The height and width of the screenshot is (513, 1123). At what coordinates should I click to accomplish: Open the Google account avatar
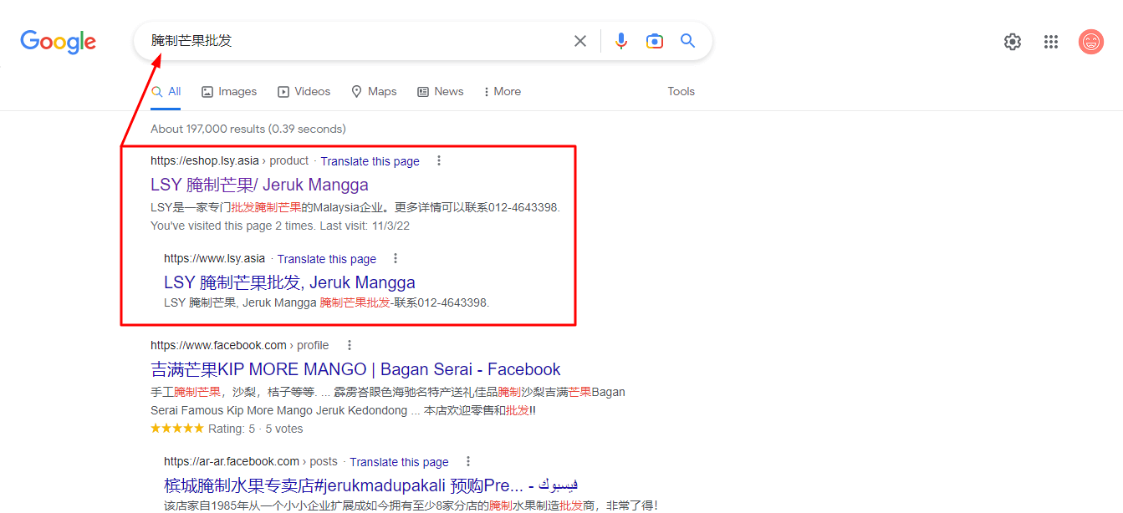coord(1090,42)
